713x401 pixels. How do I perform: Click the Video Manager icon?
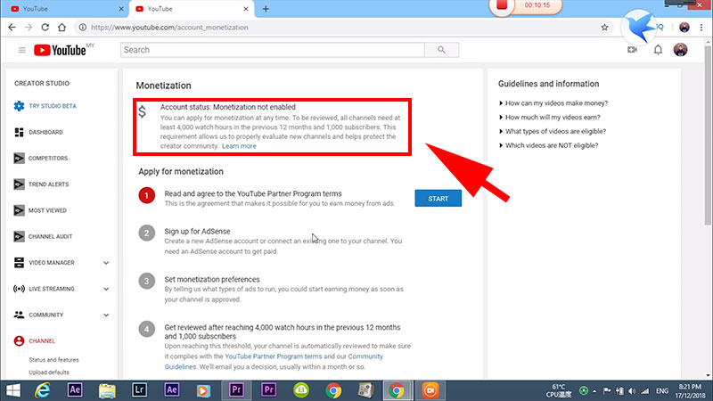pos(19,263)
